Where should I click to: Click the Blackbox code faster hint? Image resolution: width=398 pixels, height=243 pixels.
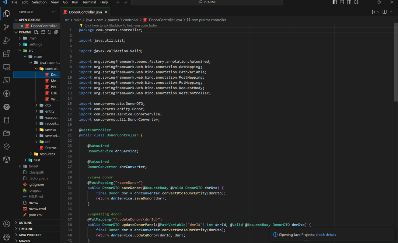point(121,25)
